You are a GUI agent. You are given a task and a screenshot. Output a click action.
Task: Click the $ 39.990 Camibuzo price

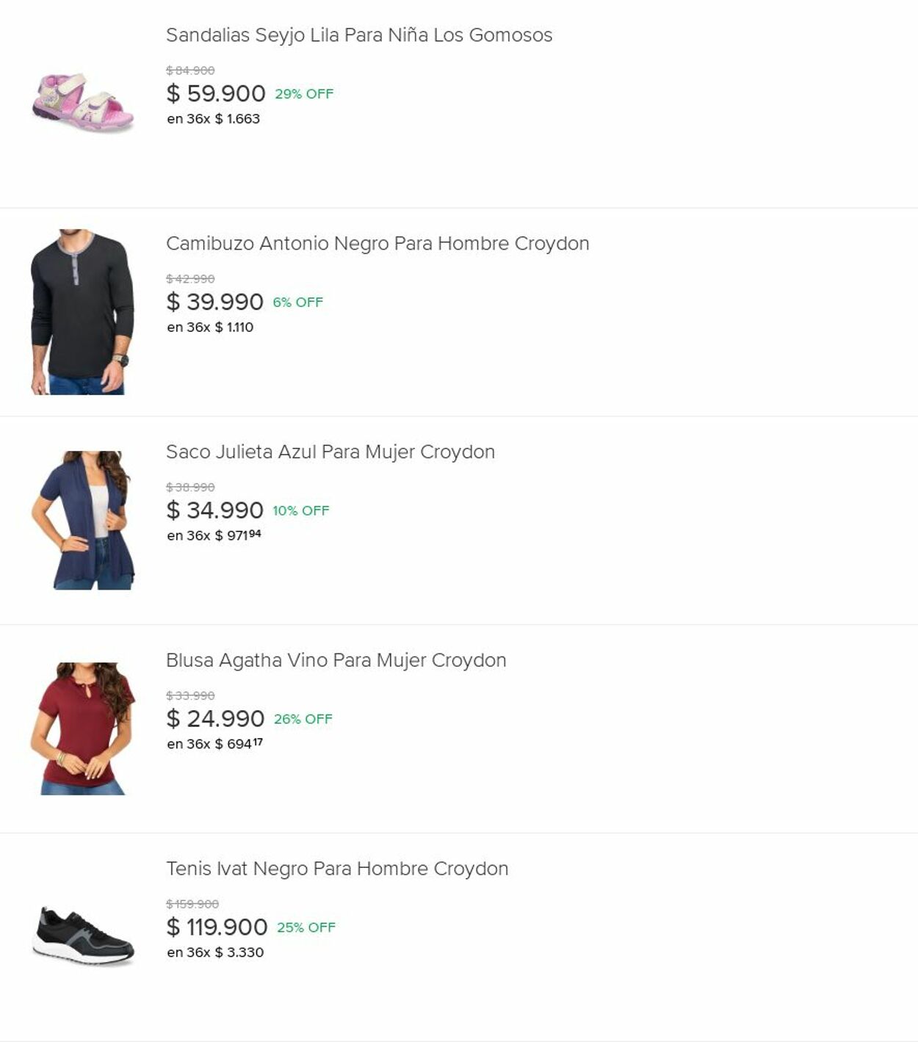tap(214, 302)
